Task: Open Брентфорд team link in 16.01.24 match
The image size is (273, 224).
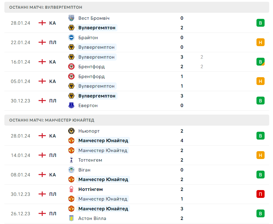Action: point(91,67)
